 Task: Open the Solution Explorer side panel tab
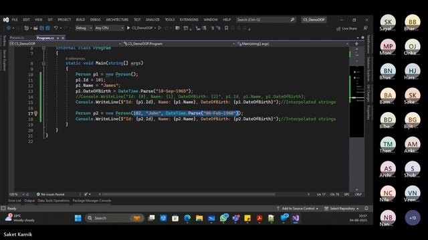coord(368,69)
